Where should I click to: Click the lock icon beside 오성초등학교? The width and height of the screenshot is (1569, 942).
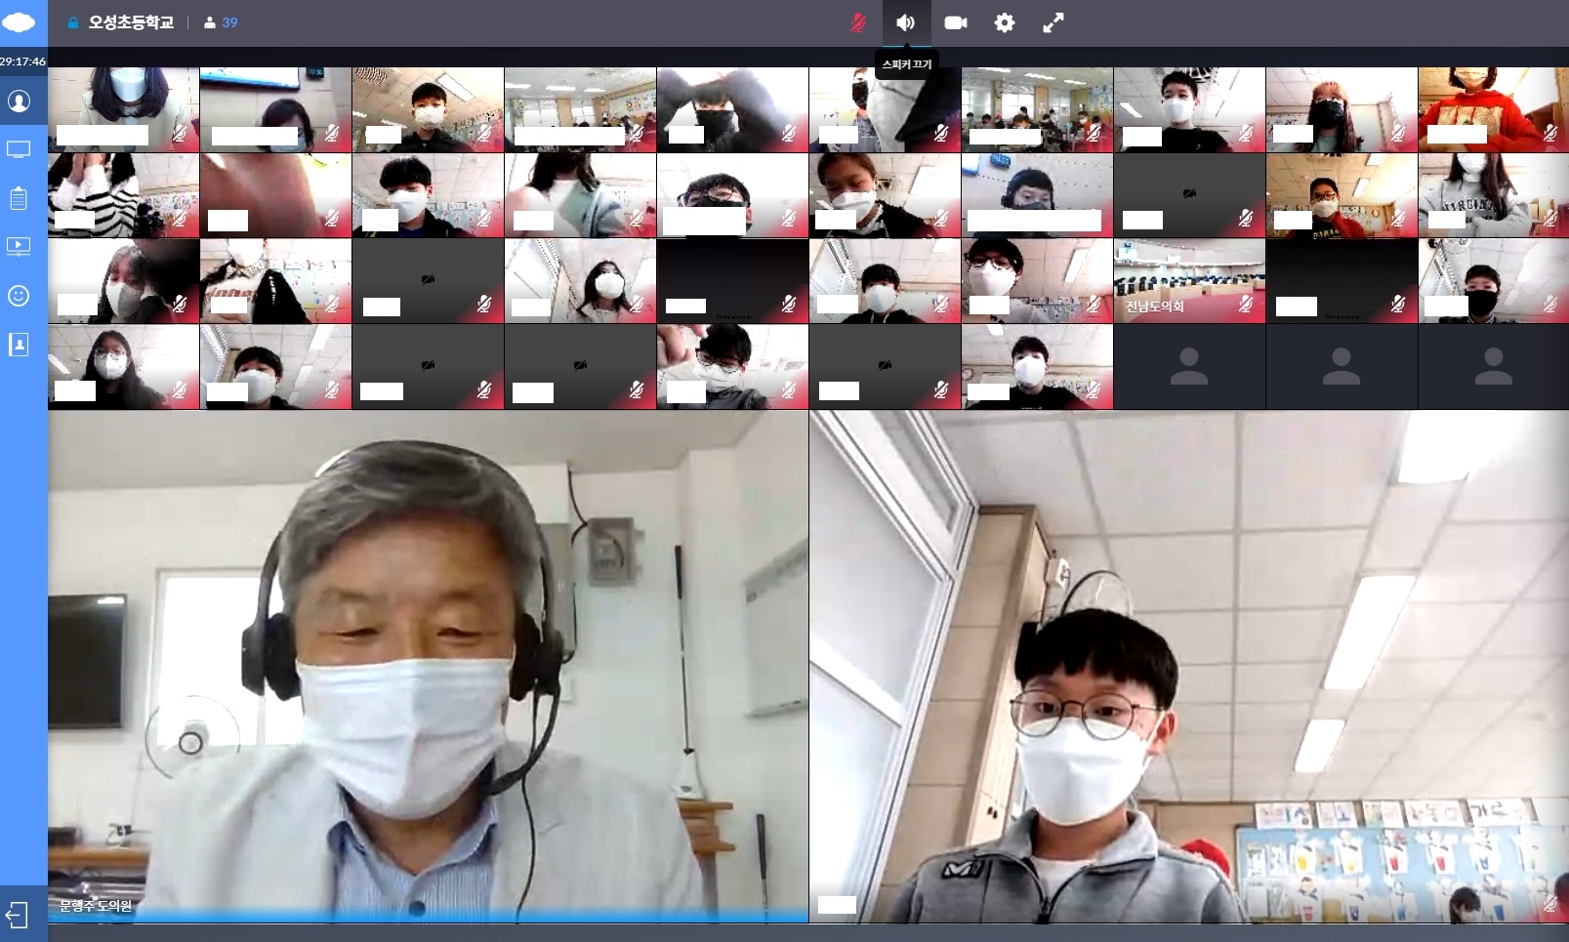tap(73, 22)
